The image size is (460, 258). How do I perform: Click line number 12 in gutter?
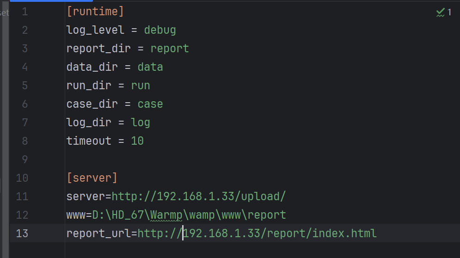tap(22, 215)
